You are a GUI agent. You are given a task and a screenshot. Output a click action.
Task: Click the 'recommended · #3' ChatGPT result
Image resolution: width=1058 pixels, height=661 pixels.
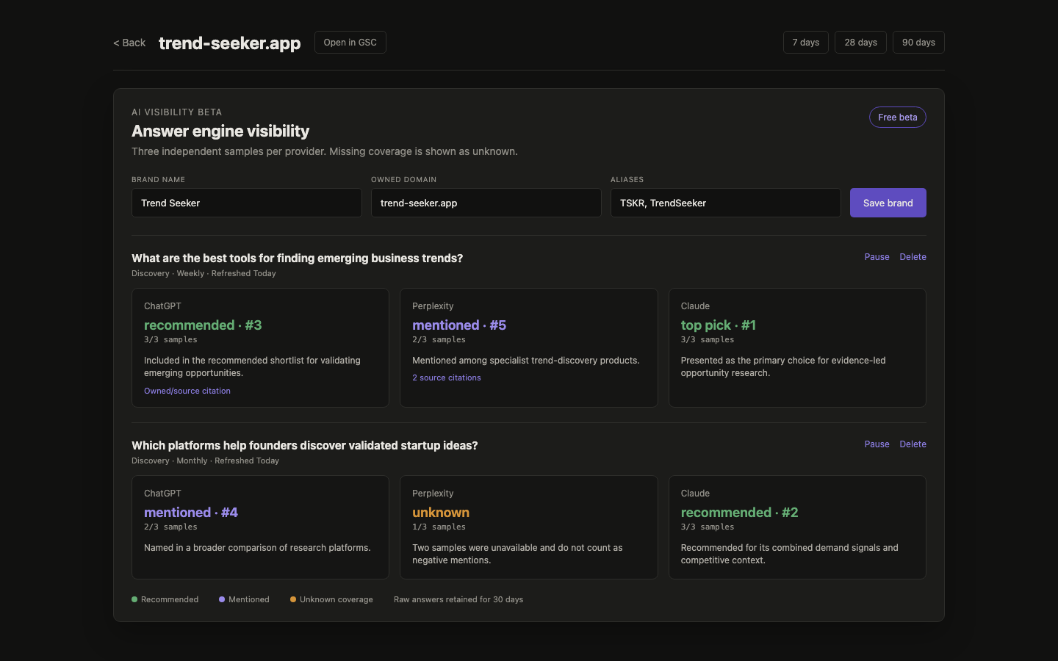tap(203, 325)
